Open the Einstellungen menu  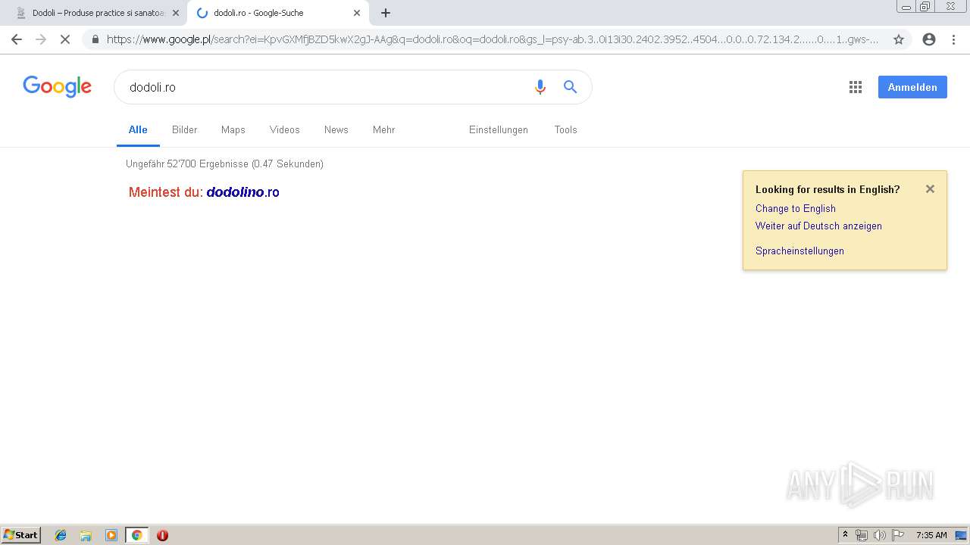[x=499, y=129]
